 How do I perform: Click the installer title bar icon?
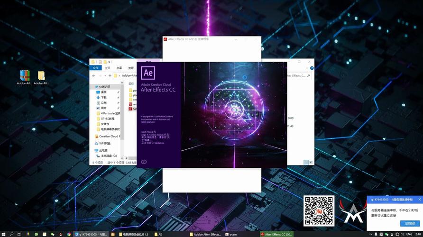(x=166, y=39)
